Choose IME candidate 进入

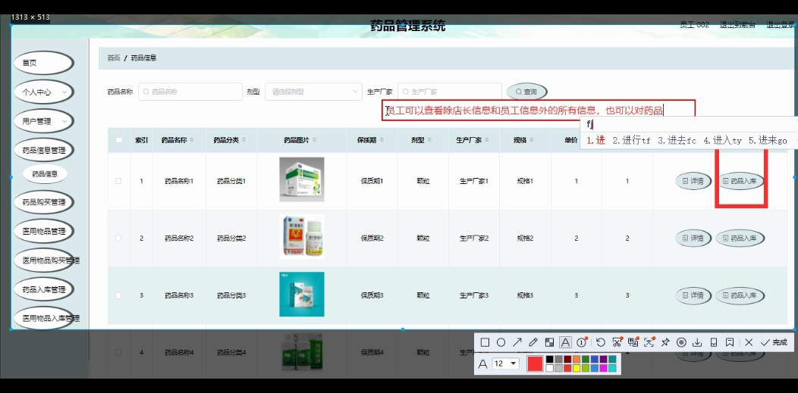(x=722, y=141)
